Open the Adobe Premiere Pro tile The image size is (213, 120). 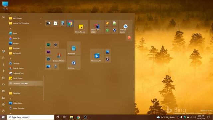pos(48,52)
